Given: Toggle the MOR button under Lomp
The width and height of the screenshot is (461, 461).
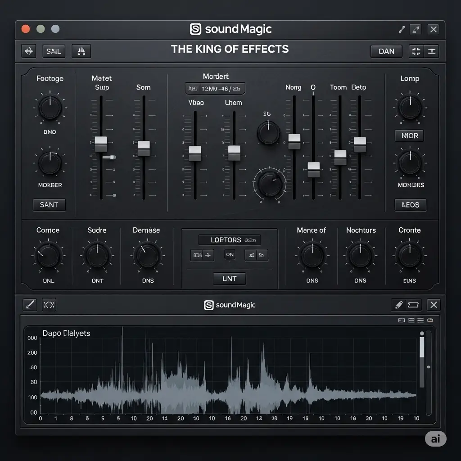Looking at the screenshot, I should [410, 136].
